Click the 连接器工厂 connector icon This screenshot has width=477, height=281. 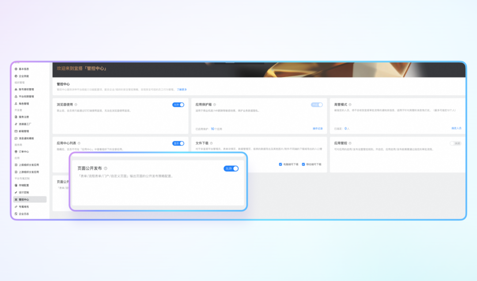coord(16,124)
